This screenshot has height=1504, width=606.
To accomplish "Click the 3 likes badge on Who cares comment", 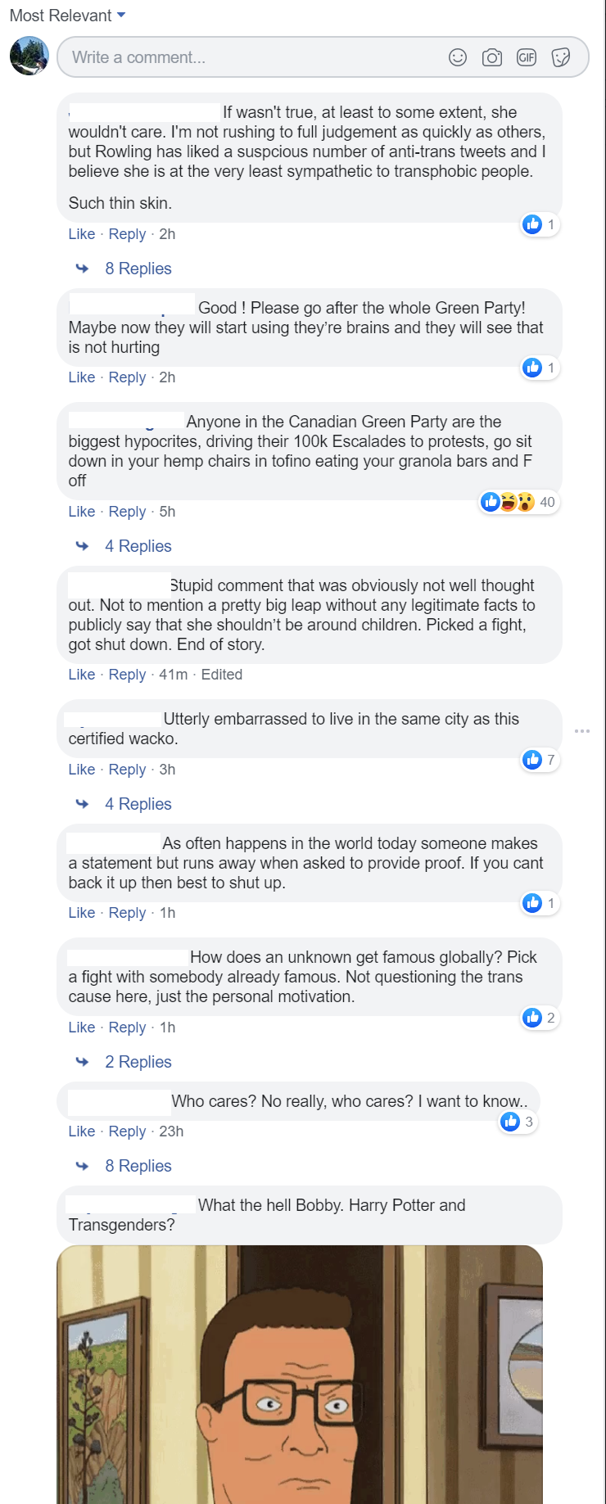I will (x=518, y=1122).
